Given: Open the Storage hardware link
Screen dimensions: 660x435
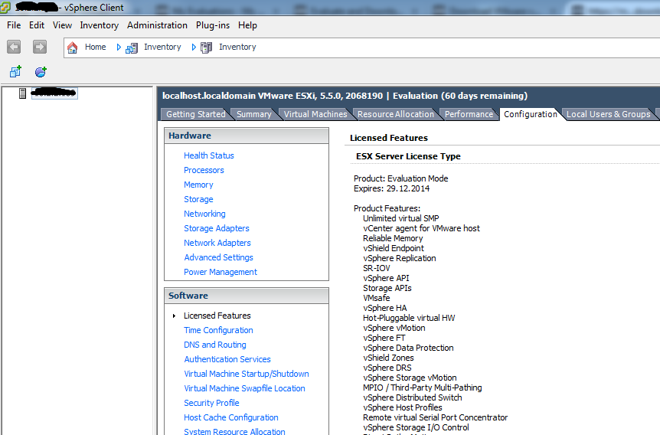Looking at the screenshot, I should click(198, 199).
